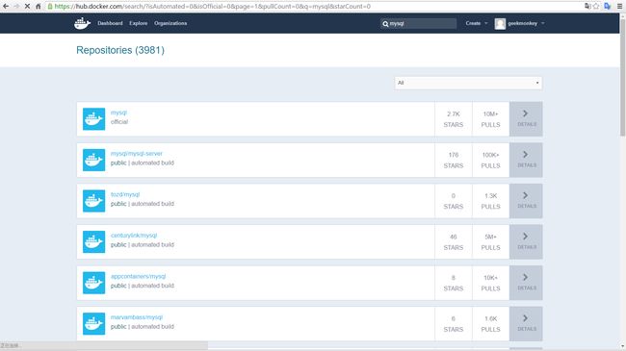
Task: Click the Docker whale logo in header
Action: click(82, 23)
